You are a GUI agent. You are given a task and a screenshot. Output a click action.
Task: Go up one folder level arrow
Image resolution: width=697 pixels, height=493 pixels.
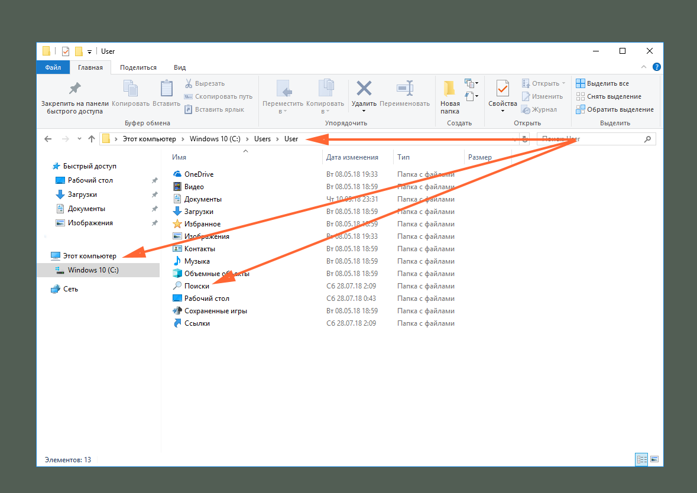[92, 139]
